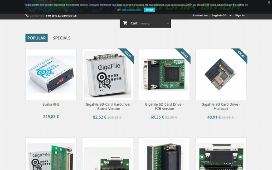The height and width of the screenshot is (170, 272).
Task: Open second-row GigaFile box with adapter image
Action: coord(51,154)
